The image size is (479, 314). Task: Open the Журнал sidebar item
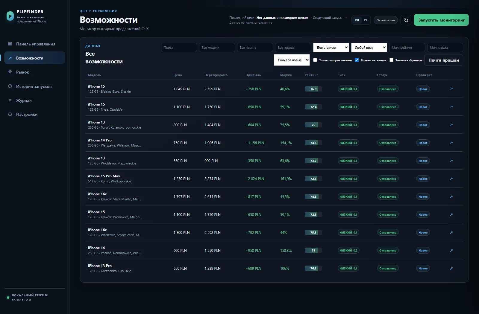pos(34,100)
